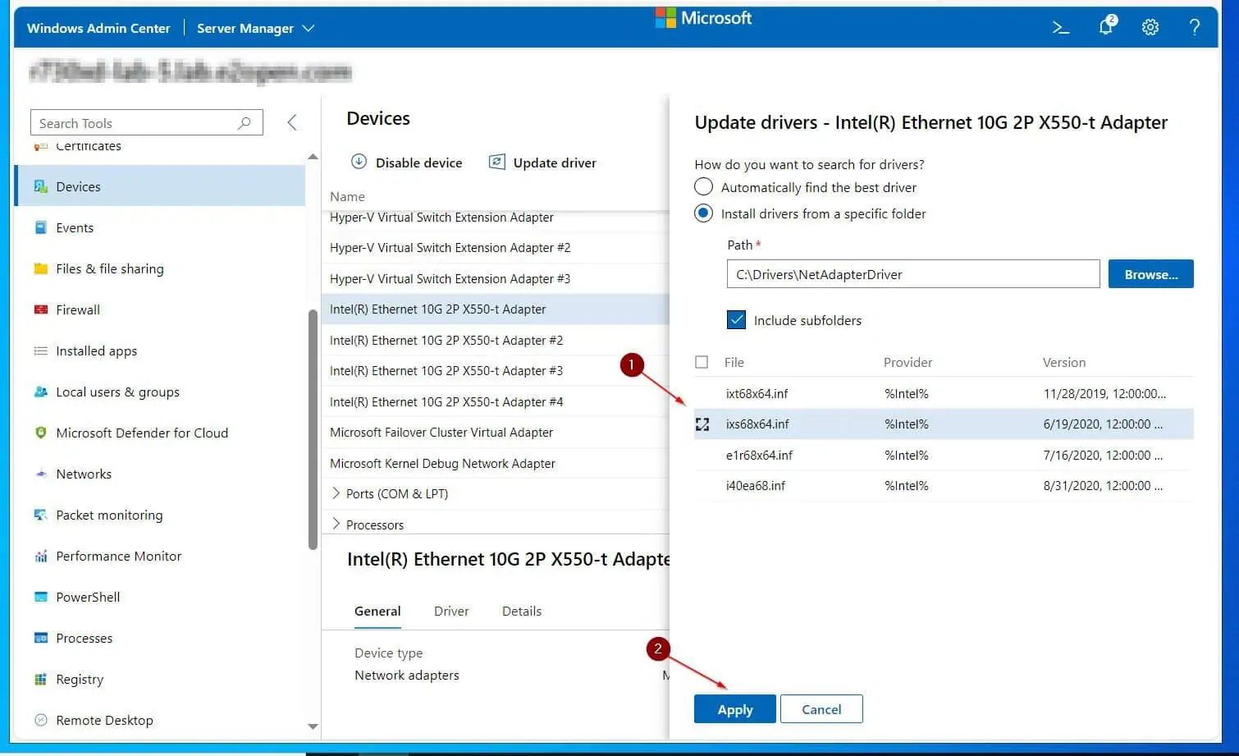Collapse the tools sidebar with the chevron
Screen dimensions: 1239x756
coord(292,122)
